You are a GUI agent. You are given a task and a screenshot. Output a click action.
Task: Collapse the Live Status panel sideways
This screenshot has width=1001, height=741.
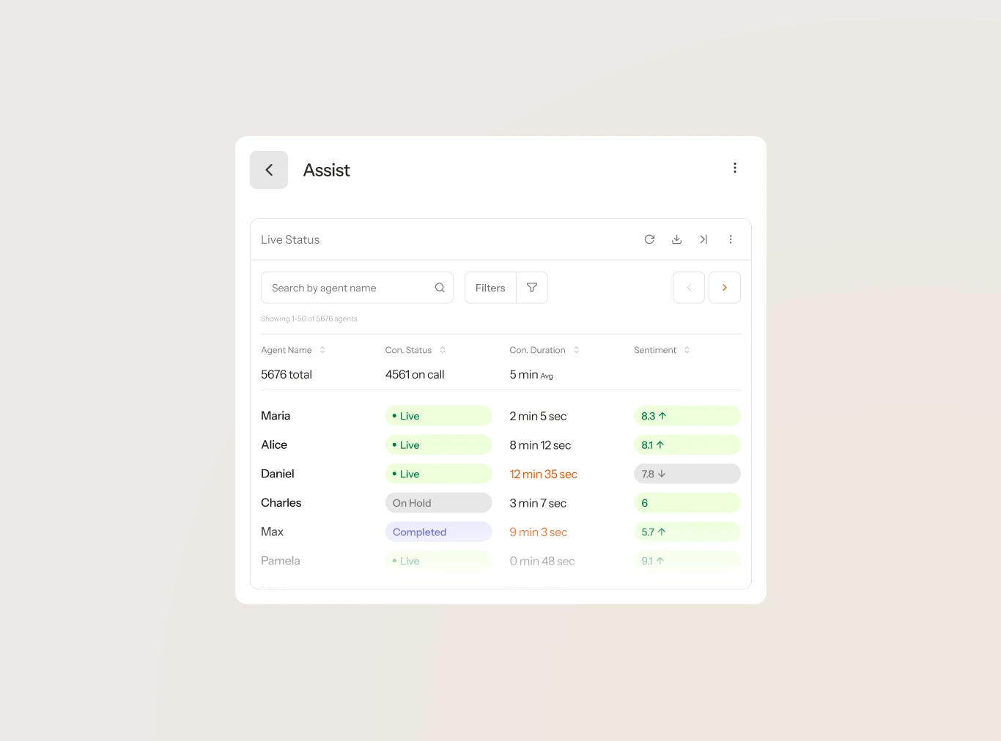point(703,239)
